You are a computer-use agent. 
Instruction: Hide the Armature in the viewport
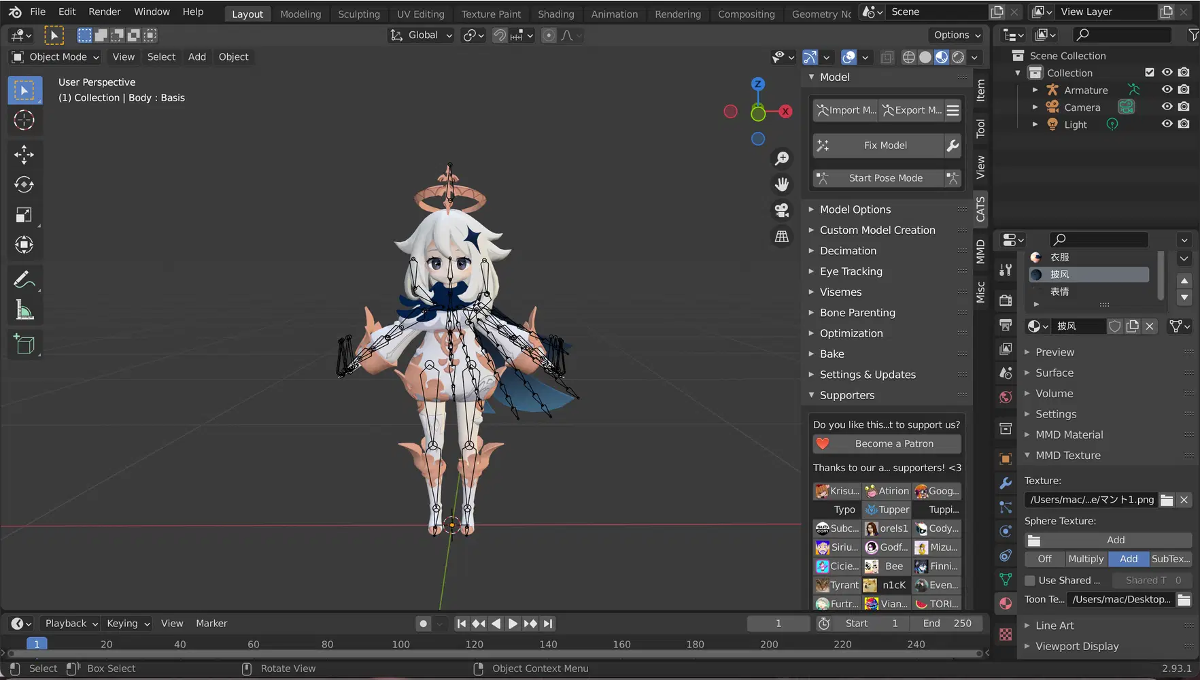click(x=1167, y=89)
